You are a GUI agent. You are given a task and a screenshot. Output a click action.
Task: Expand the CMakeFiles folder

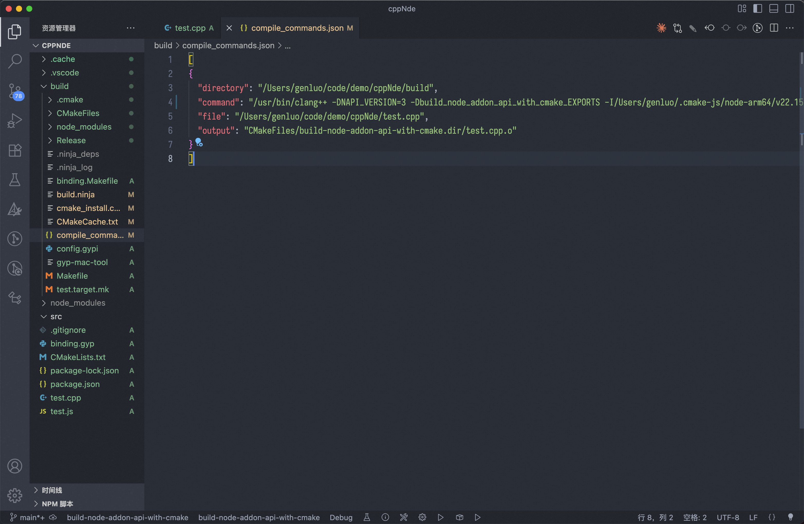click(x=87, y=113)
